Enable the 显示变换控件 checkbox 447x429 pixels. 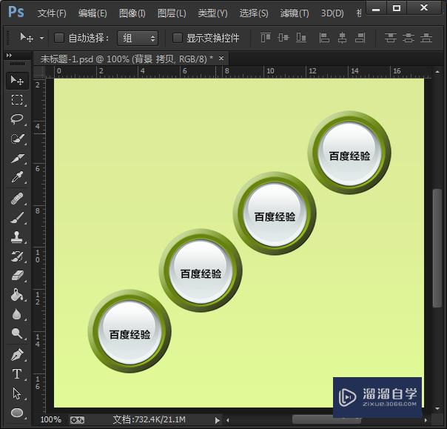point(178,38)
